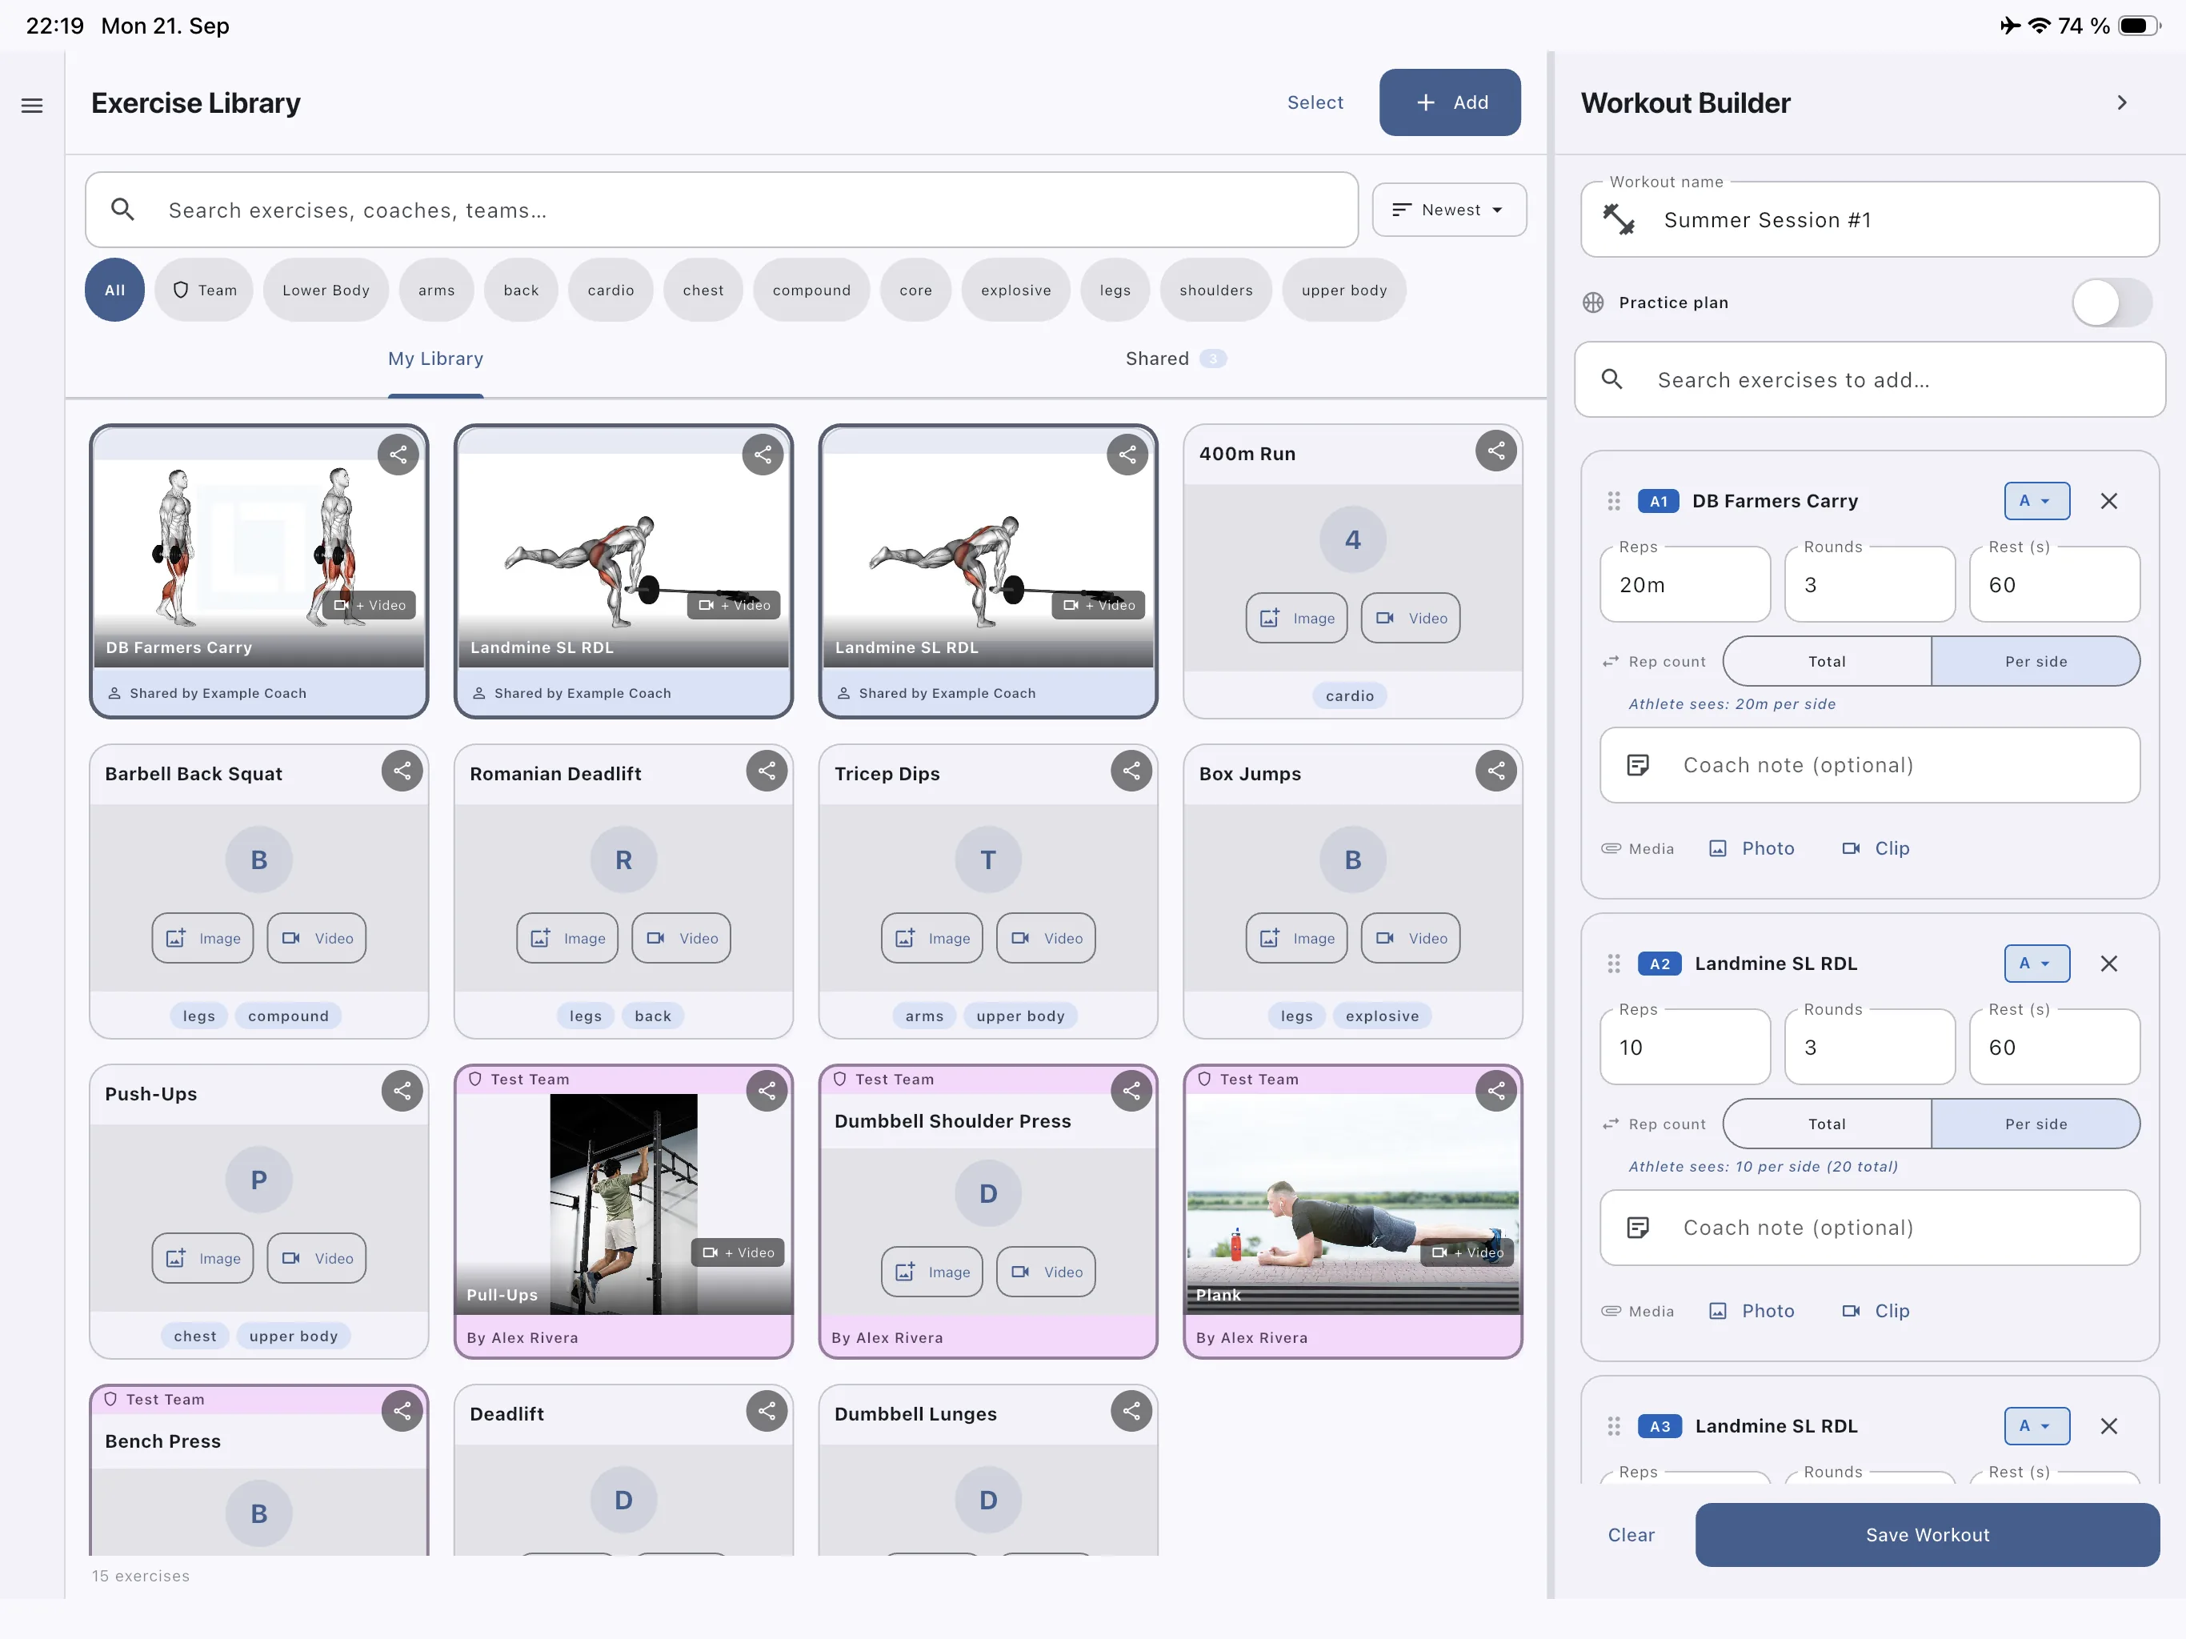2186x1639 pixels.
Task: Switch to the My Library tab
Action: tap(436, 359)
